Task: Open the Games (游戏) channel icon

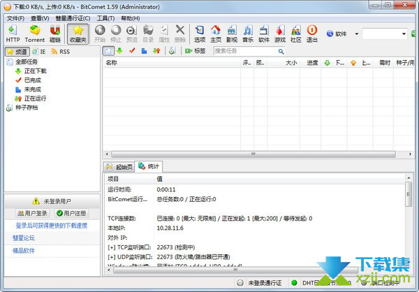Action: point(280,34)
